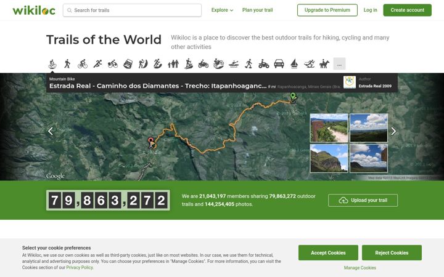Viewport: 444px width, 277px height.
Task: Click Upload your trail button
Action: pyautogui.click(x=363, y=200)
